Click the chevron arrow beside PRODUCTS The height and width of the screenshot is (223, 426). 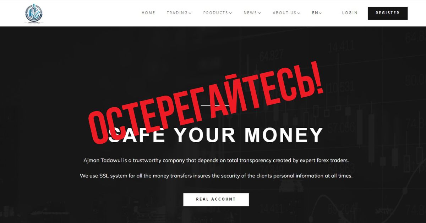[x=230, y=13]
